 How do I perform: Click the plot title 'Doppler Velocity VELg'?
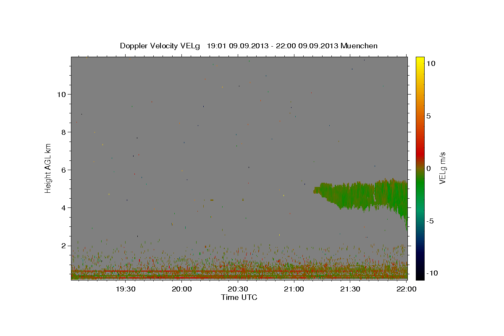click(x=160, y=46)
